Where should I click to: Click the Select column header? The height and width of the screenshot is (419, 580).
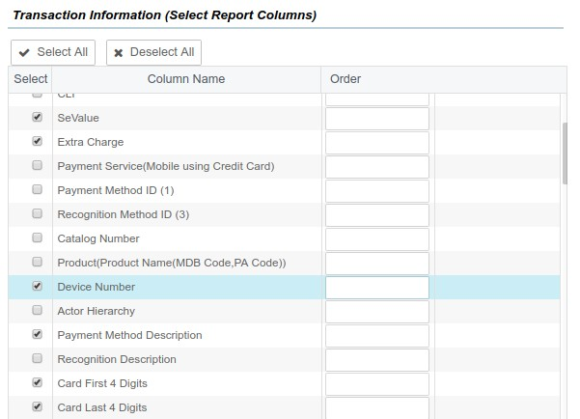31,79
